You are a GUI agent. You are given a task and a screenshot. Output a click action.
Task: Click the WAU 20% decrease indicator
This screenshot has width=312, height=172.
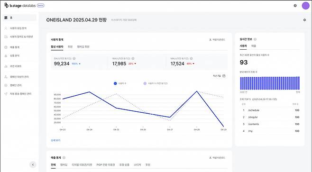tap(132, 64)
